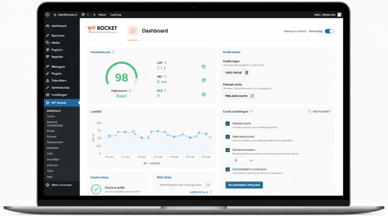388x216 pixels.
Task: Open the Hallo, Beheerder user avatar
Action: point(339,15)
